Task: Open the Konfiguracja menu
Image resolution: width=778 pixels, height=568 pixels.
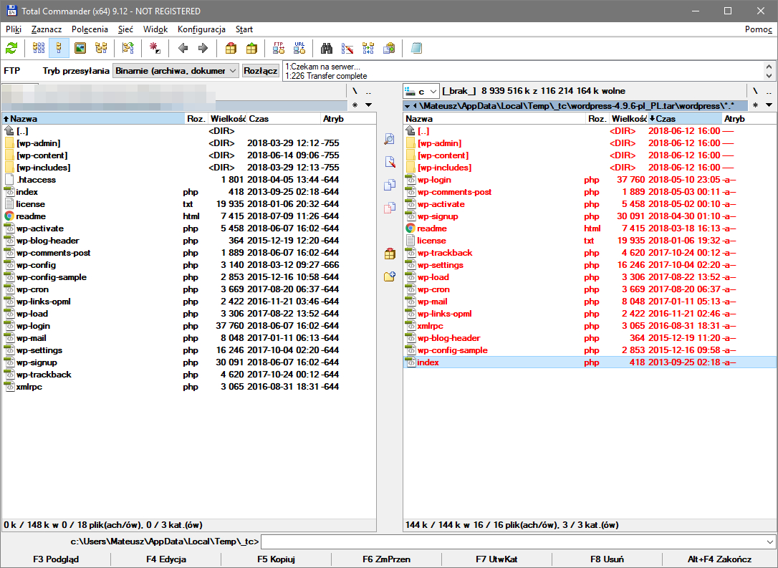Action: pyautogui.click(x=201, y=29)
